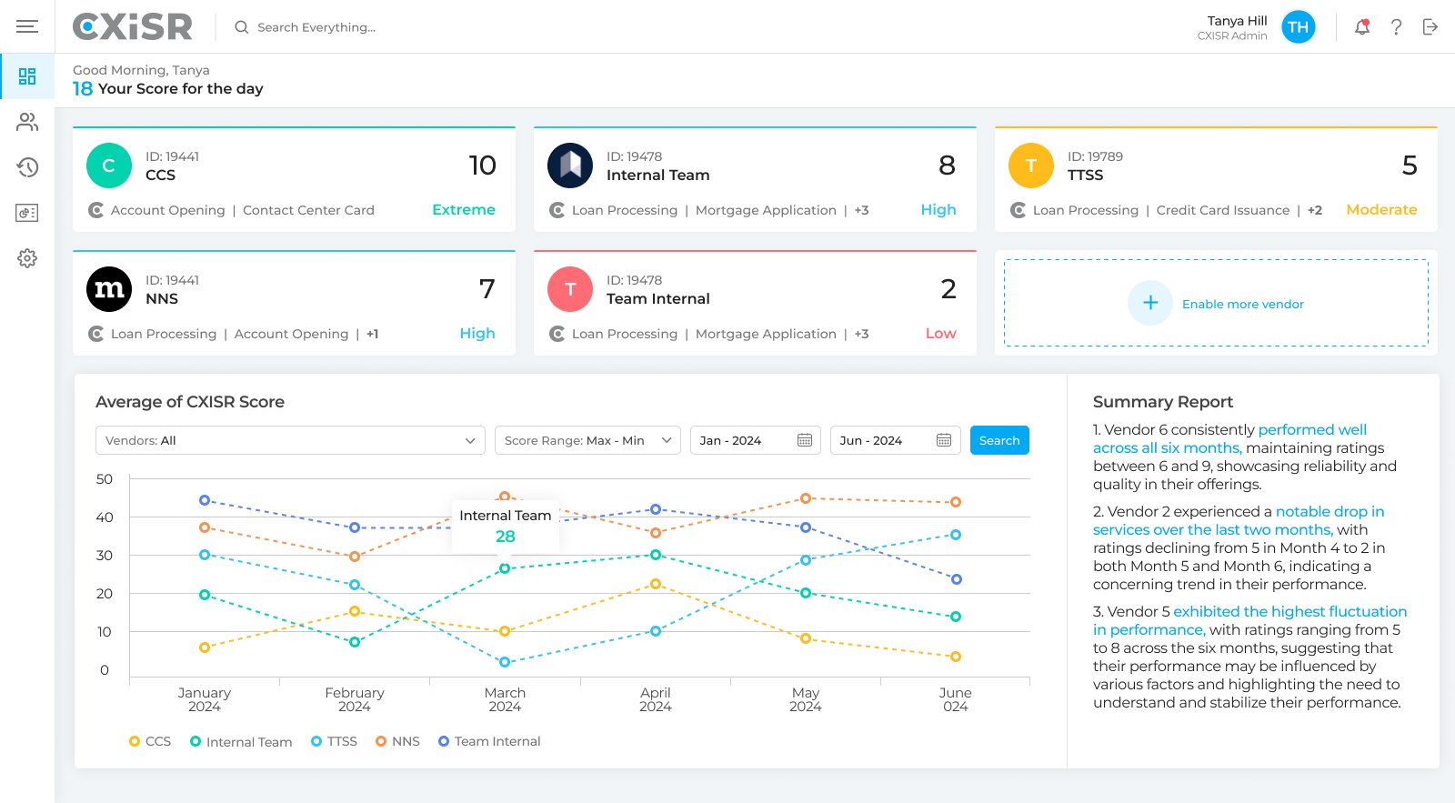
Task: Click the help question mark icon
Action: coord(1396,27)
